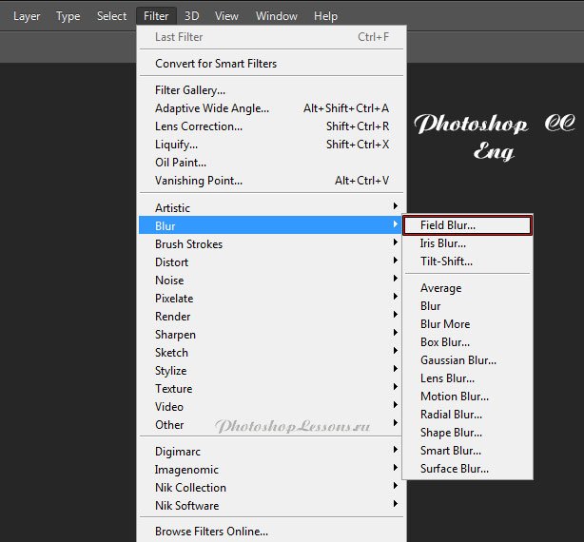Viewport: 584px width, 542px height.
Task: Choose Motion Blur option
Action: point(454,397)
